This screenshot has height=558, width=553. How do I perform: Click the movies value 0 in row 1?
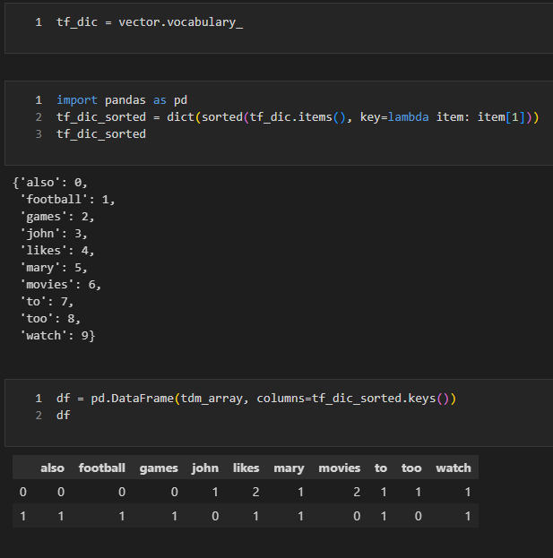click(357, 516)
